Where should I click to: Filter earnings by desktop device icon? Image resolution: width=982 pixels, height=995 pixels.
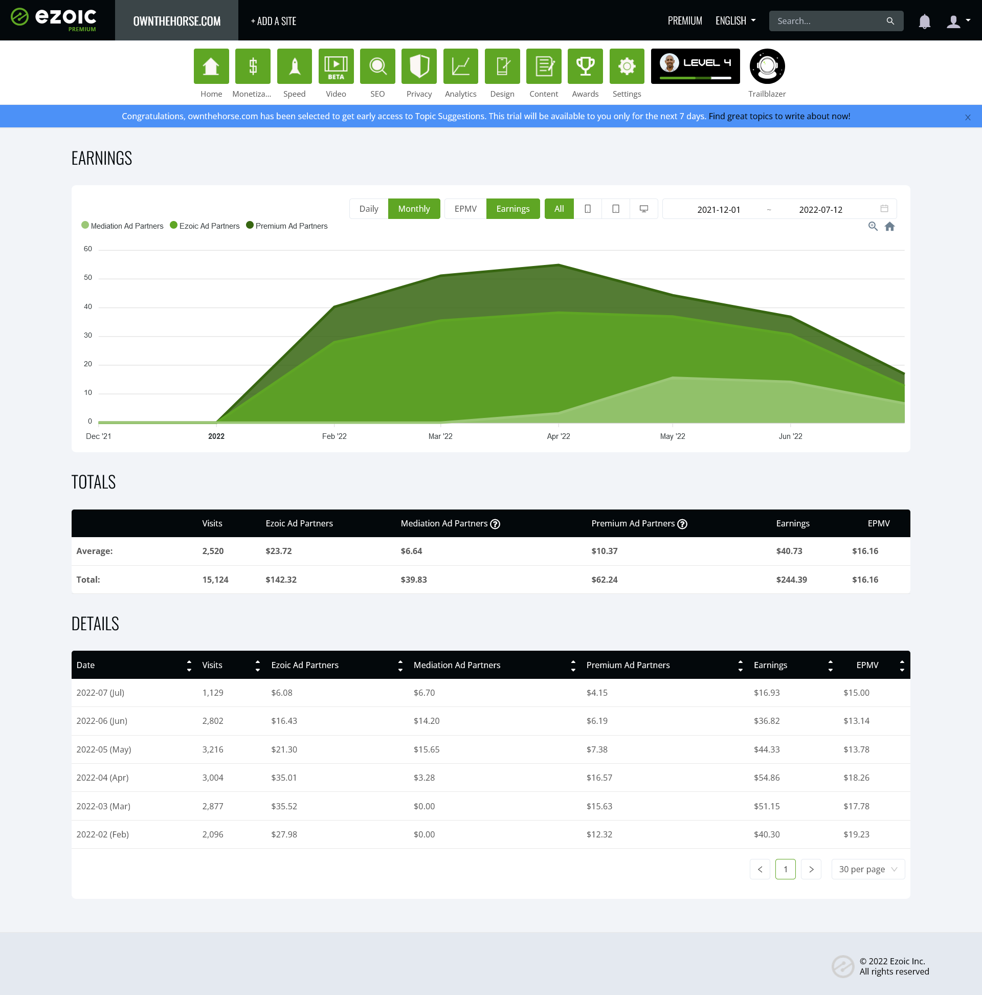pyautogui.click(x=644, y=209)
